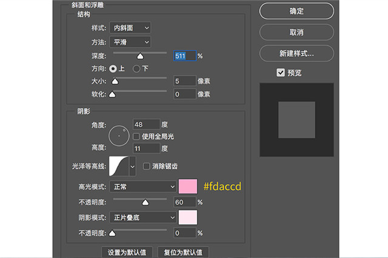The image size is (388, 258).
Task: Click the 取消 (Cancel) button
Action: (x=296, y=31)
